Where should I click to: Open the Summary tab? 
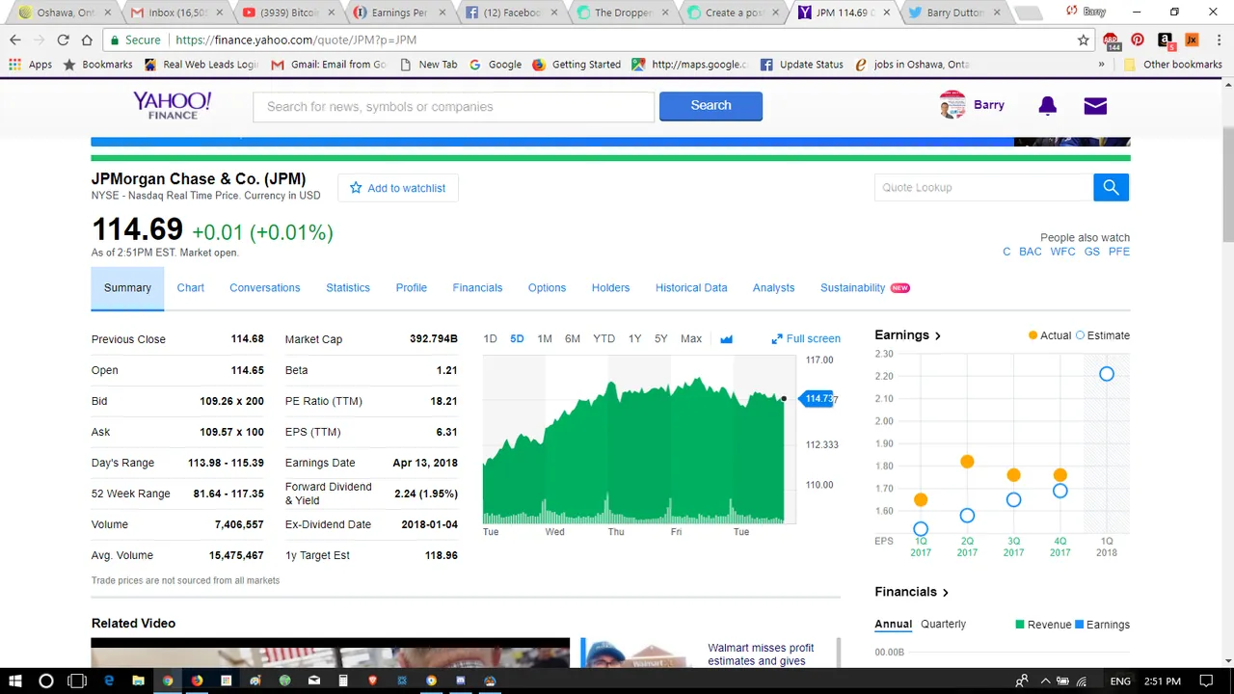(127, 288)
